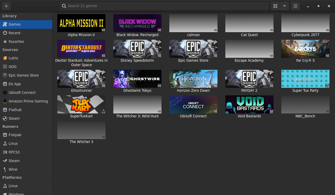Select the Linux icon under Platforms
Screen dimensions: 335x195
5,186
